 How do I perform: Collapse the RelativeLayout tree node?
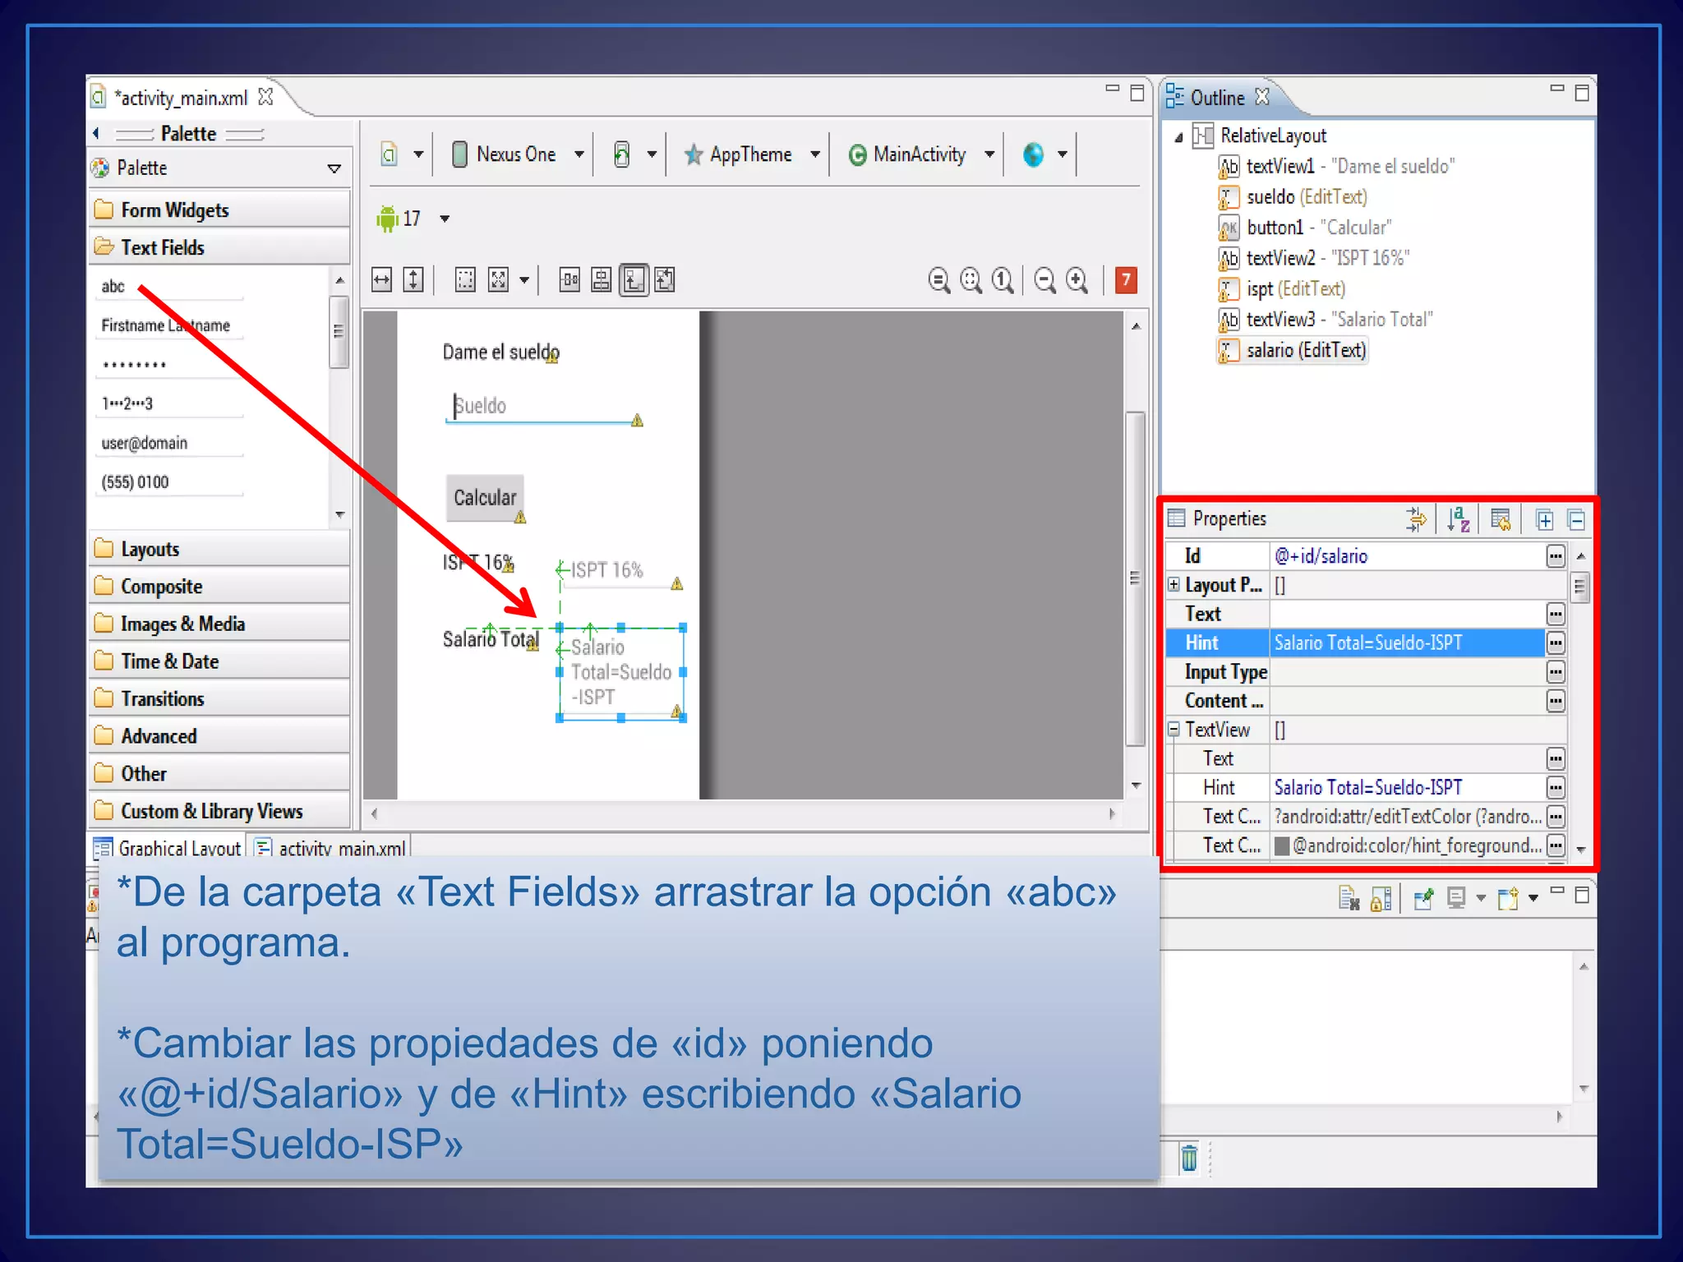coord(1178,136)
